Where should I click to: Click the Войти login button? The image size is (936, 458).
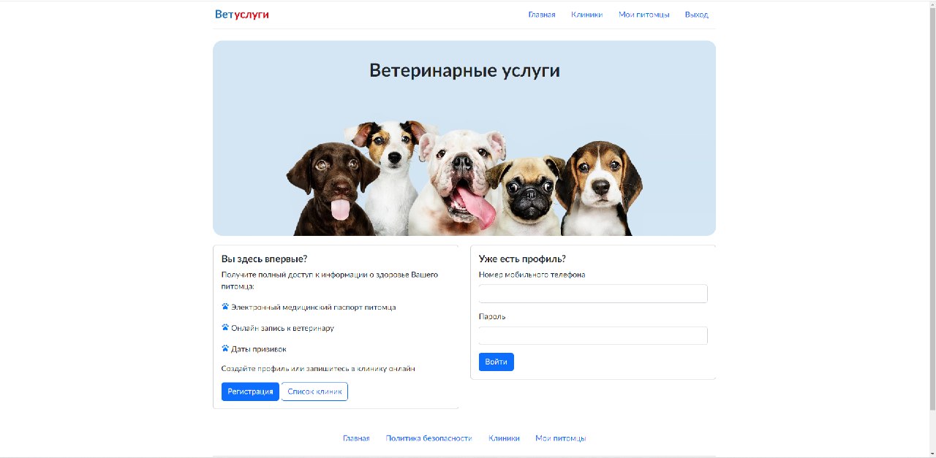497,362
